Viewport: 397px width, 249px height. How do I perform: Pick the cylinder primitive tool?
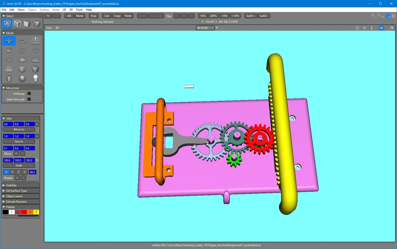(9, 79)
